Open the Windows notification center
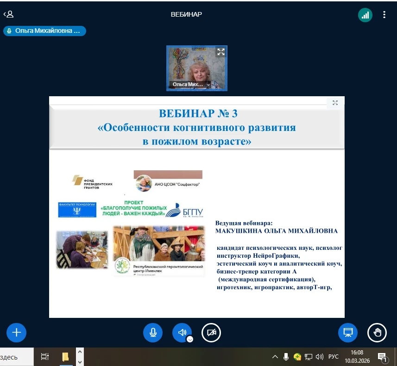397x366 pixels. tap(383, 357)
